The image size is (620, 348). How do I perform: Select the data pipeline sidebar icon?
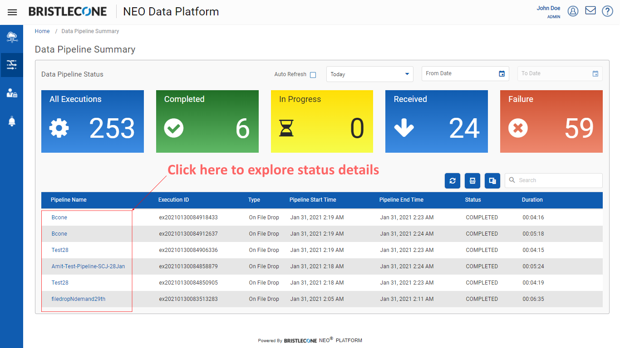tap(12, 64)
